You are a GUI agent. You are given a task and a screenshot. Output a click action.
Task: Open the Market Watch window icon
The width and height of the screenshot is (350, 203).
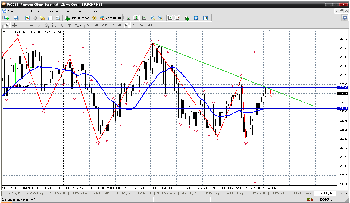(x=27, y=18)
